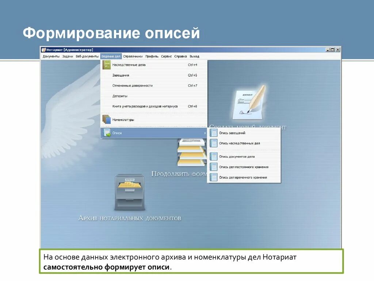
Task: Open the Сервис menu
Action: pyautogui.click(x=166, y=56)
